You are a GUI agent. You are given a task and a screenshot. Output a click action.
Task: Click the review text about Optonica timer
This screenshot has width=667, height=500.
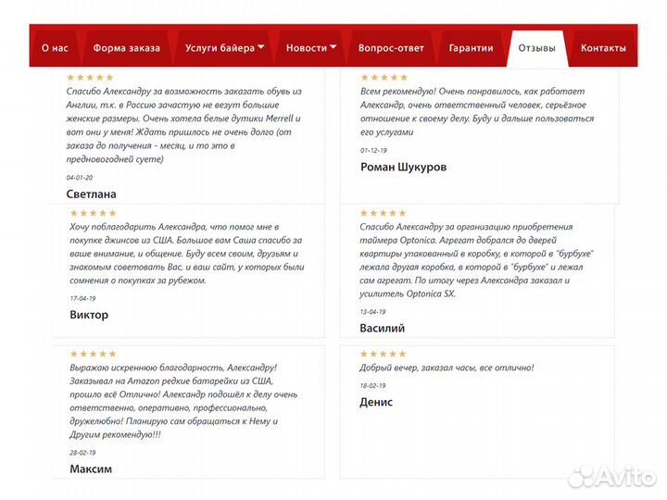coord(477,260)
